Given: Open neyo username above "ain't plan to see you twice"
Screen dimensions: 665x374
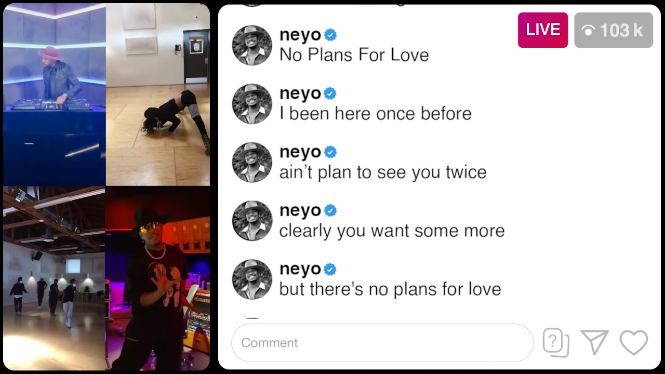Looking at the screenshot, I should 300,152.
